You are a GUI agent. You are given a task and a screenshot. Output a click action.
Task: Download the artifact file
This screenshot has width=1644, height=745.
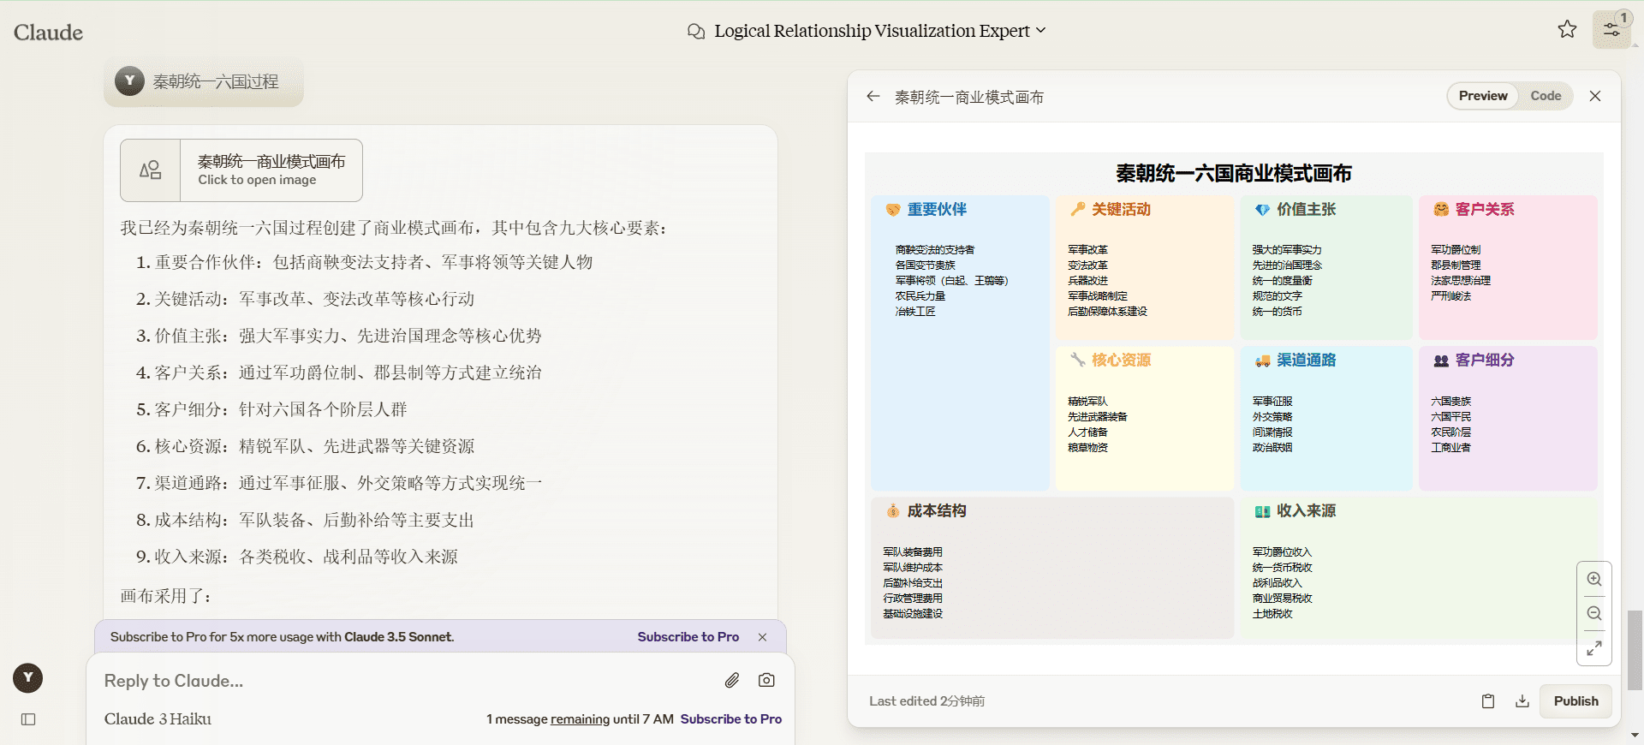1522,700
